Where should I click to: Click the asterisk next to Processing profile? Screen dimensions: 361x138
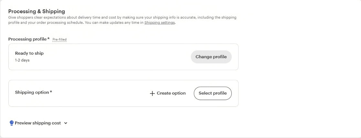pyautogui.click(x=48, y=39)
